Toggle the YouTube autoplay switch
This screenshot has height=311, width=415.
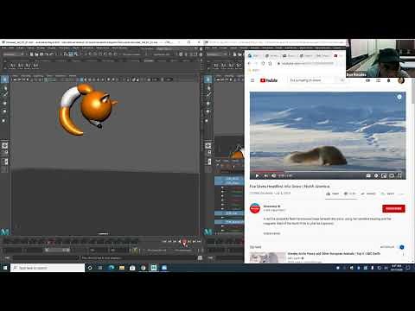coord(401,247)
